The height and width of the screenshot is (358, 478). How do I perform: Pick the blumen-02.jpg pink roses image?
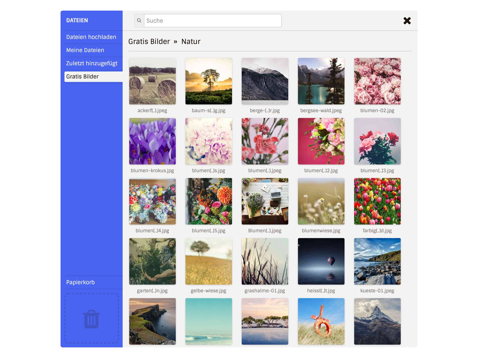click(377, 81)
